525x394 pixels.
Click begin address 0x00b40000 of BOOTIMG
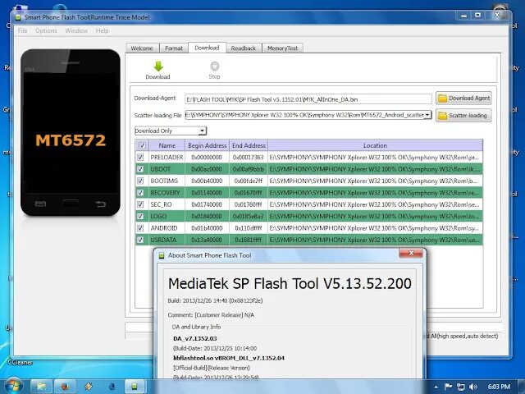pyautogui.click(x=208, y=181)
